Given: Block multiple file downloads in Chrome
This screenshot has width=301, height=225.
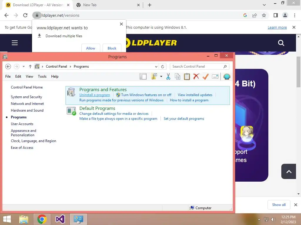Looking at the screenshot, I should click(112, 48).
